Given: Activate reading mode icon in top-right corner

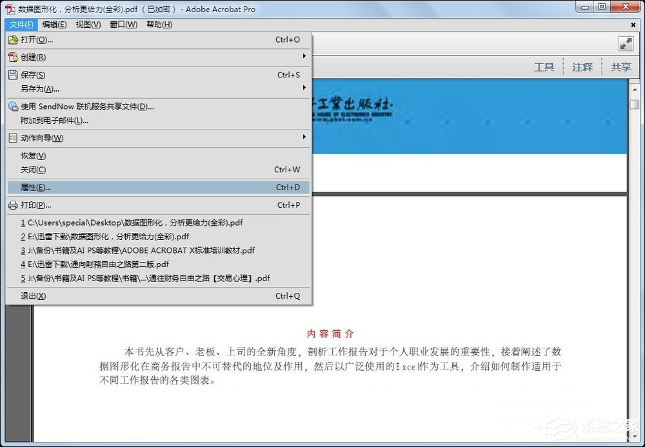Looking at the screenshot, I should click(x=625, y=43).
